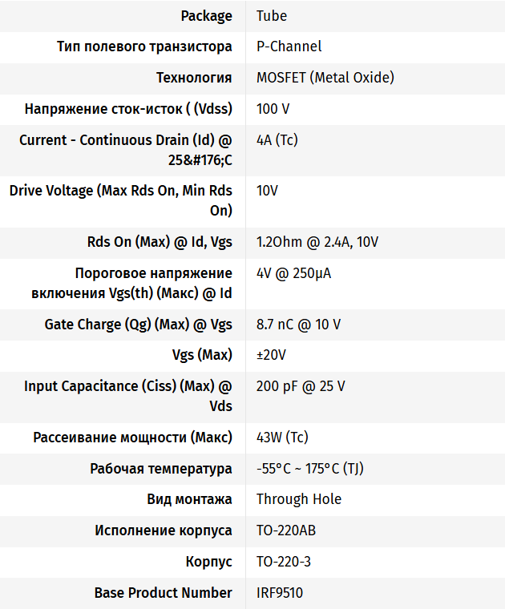Select the "8.7 nC @ 10 V" value
Screen dimensions: 505x609
click(298, 325)
